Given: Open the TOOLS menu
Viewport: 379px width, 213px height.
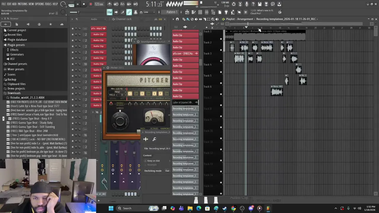Looking at the screenshot, I should 48,4.
